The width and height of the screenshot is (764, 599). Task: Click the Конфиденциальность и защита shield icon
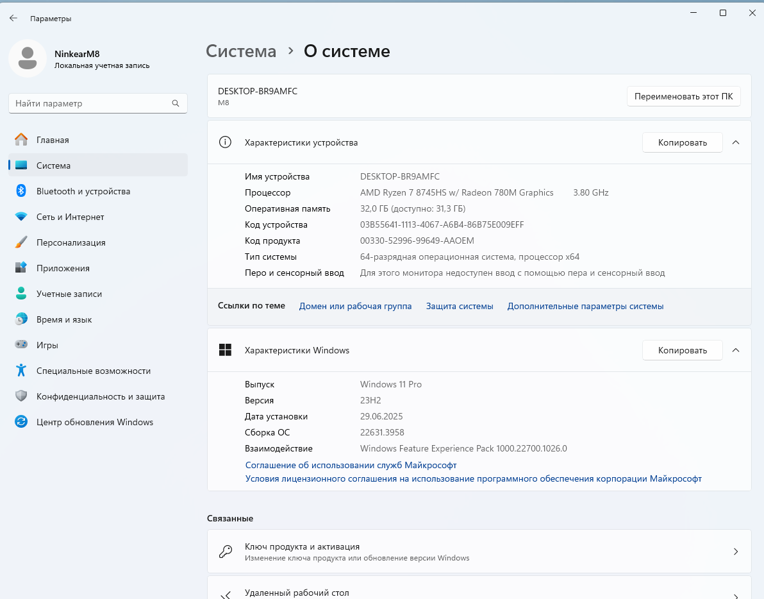pyautogui.click(x=21, y=396)
